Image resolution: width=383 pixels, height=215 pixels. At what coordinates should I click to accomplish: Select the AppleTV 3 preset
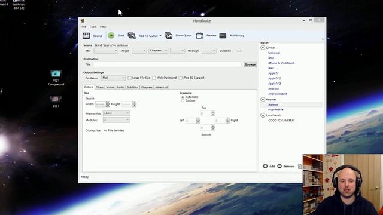click(275, 84)
